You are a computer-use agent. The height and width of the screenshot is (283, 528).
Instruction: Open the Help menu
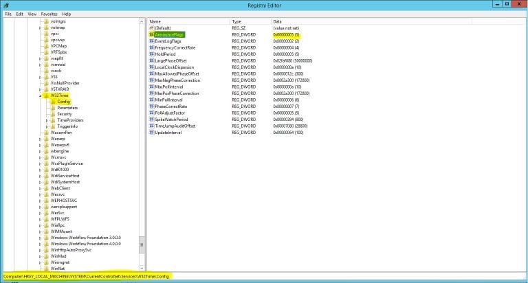pyautogui.click(x=66, y=14)
